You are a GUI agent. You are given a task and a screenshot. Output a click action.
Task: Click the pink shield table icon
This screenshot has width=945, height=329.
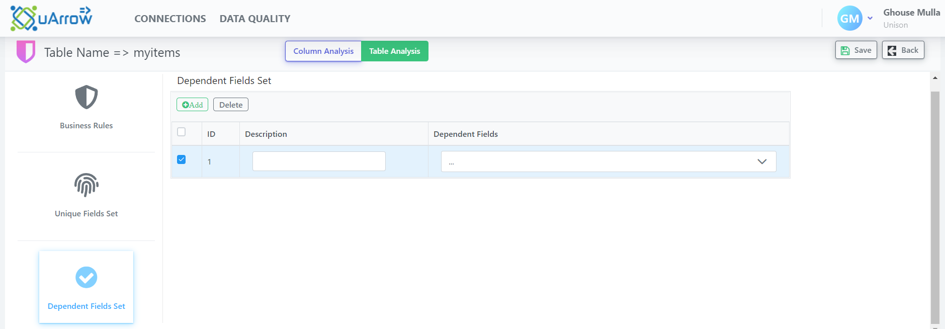[26, 51]
